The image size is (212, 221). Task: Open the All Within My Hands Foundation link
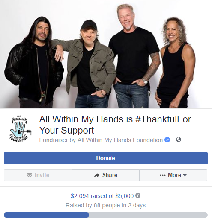(x=120, y=140)
